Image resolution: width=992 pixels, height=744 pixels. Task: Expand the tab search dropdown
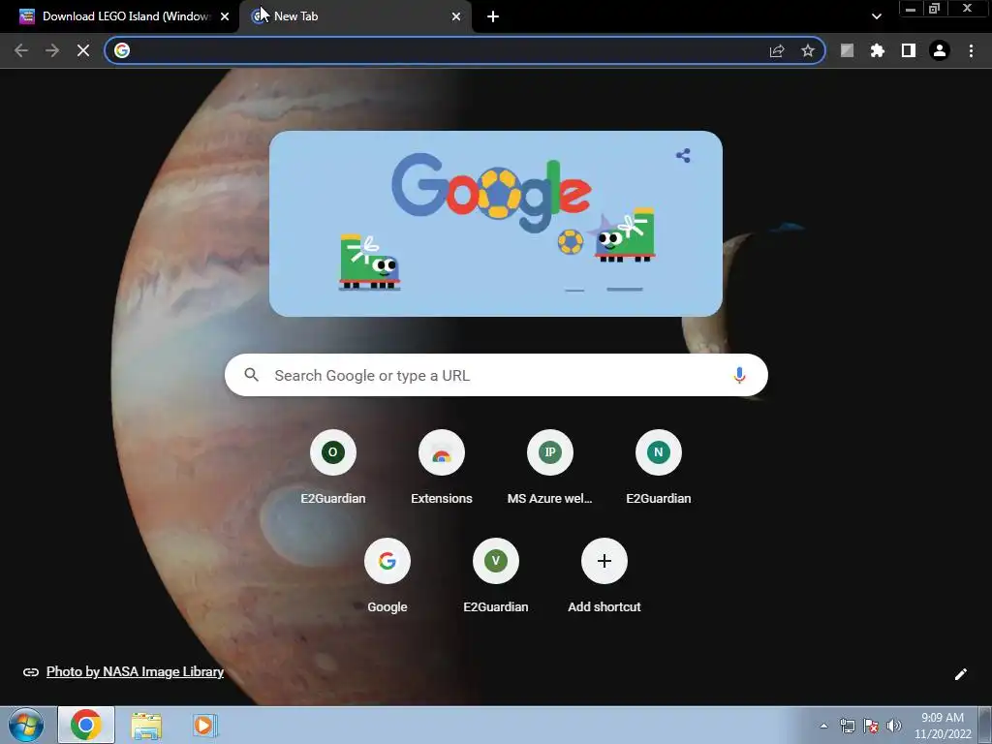(x=876, y=16)
